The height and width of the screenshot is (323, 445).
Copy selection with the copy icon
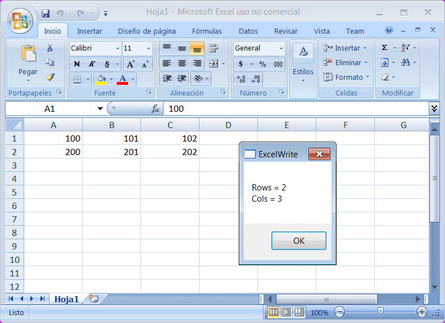coord(49,62)
